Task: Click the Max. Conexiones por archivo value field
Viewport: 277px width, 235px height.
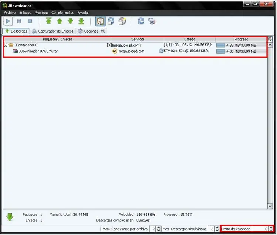Action: [153, 229]
